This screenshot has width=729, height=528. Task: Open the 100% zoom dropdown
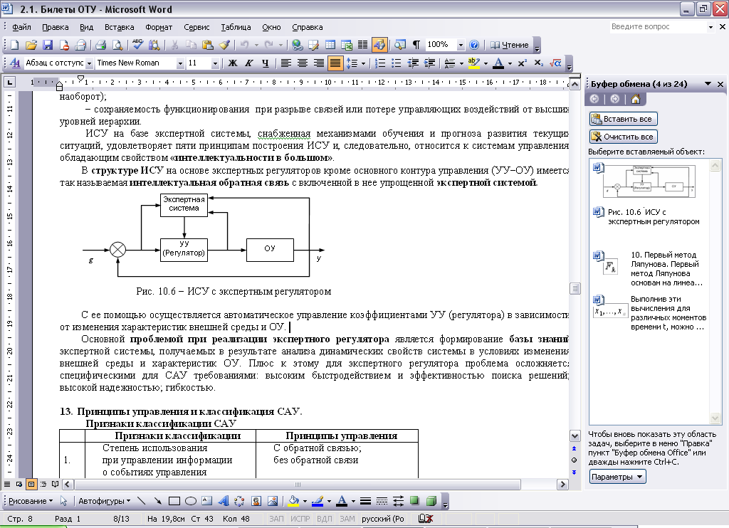pyautogui.click(x=461, y=45)
